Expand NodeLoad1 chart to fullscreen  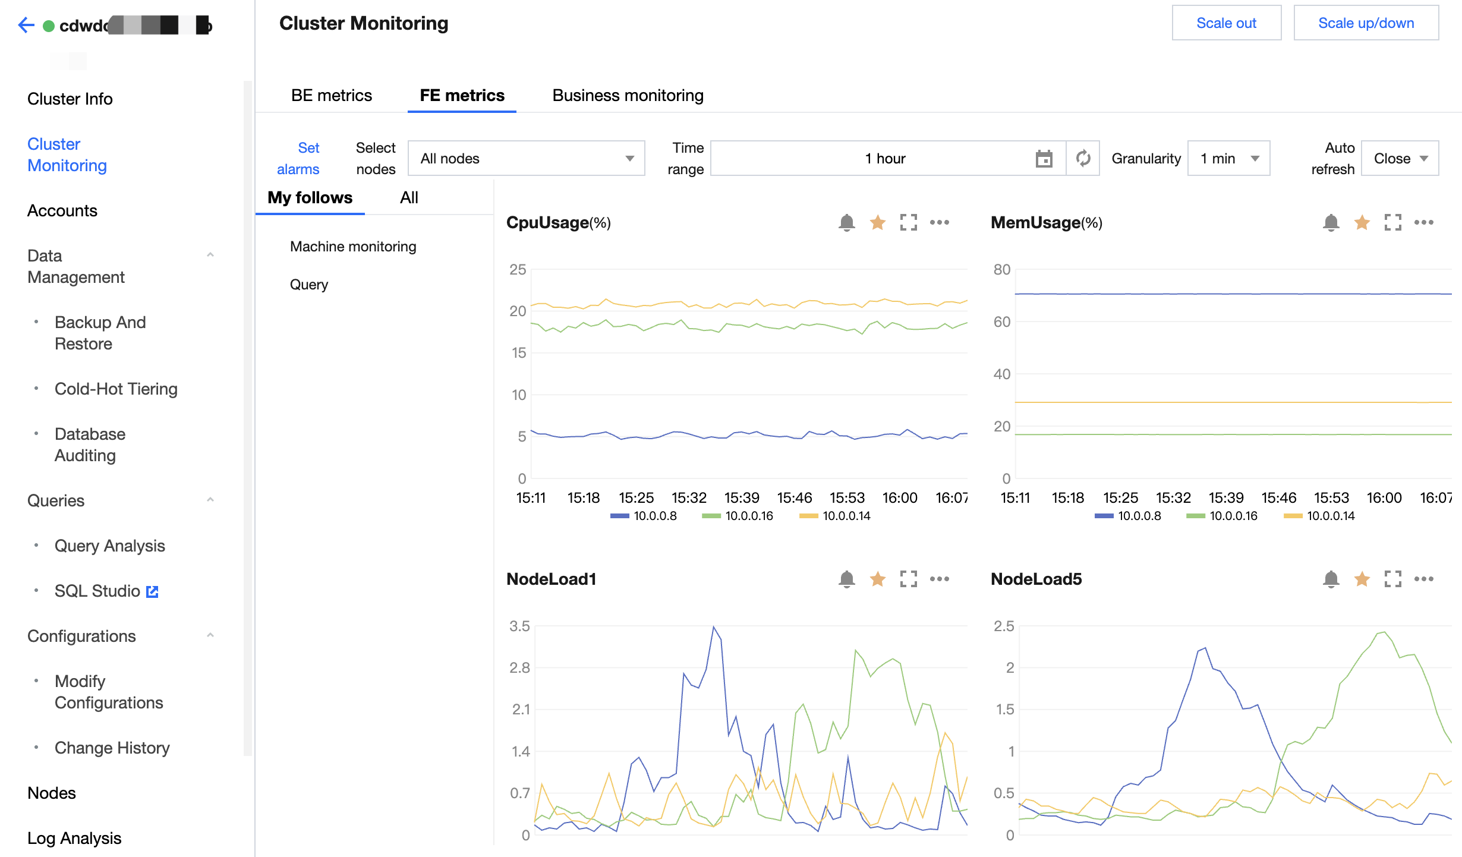point(908,579)
